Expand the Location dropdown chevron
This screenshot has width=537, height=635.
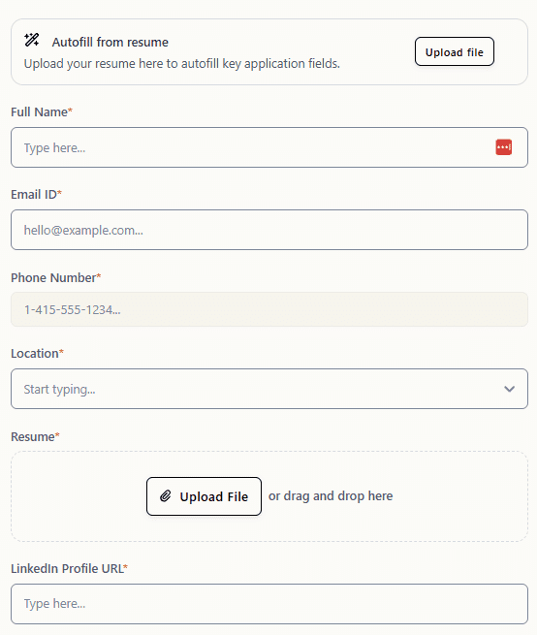509,389
